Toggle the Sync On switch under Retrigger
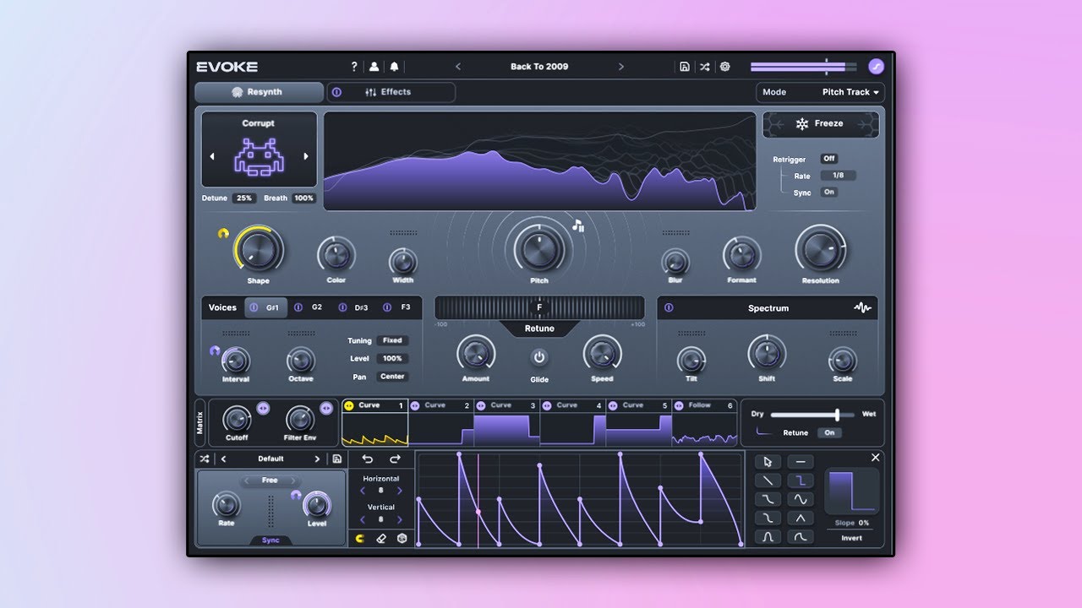Image resolution: width=1082 pixels, height=608 pixels. [829, 193]
